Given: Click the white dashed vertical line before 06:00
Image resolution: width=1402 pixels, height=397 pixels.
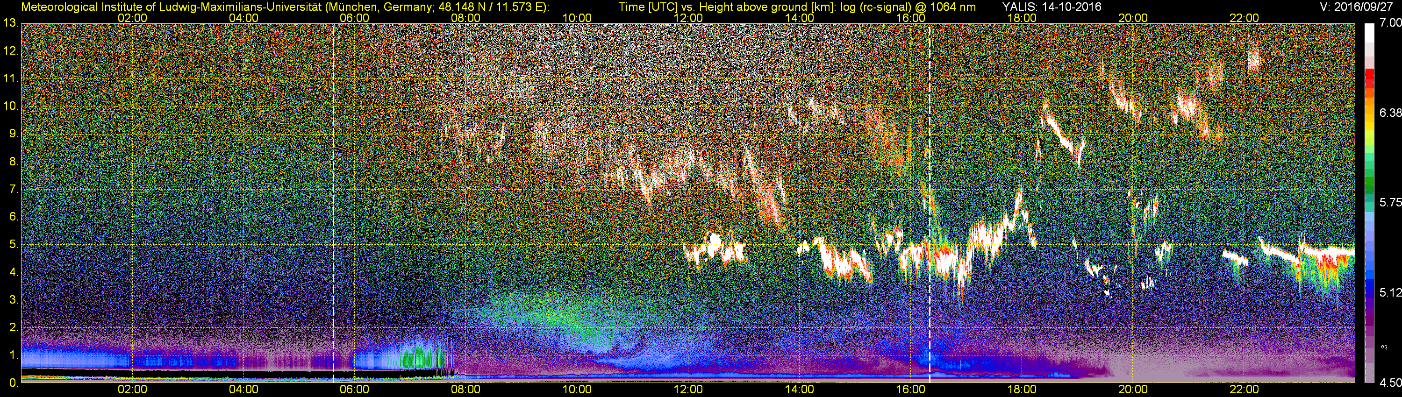Looking at the screenshot, I should (x=333, y=203).
